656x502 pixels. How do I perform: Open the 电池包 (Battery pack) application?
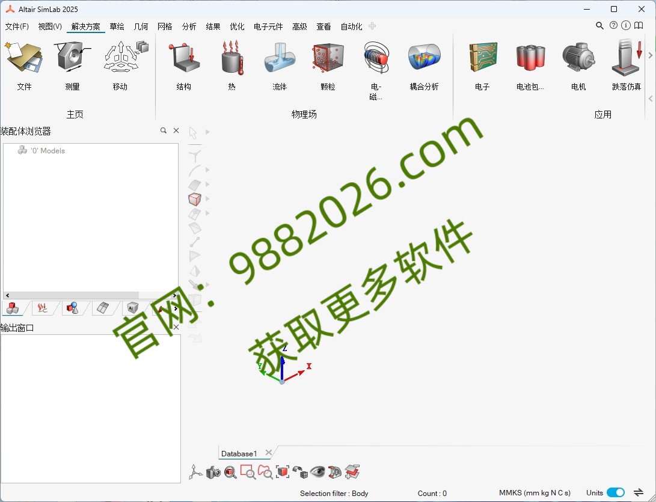click(530, 66)
